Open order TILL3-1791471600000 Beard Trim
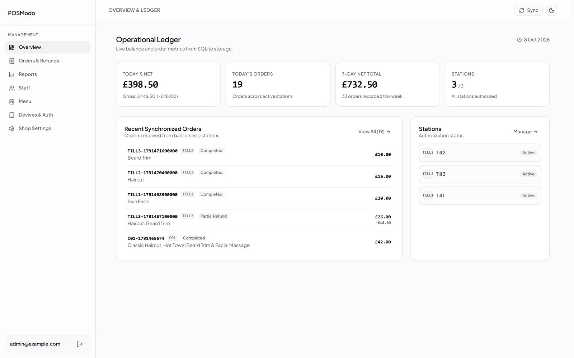Screen dimensions: 574x358 click(x=259, y=154)
